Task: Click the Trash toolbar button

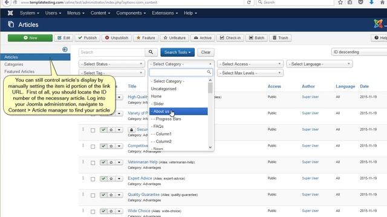Action: click(280, 38)
